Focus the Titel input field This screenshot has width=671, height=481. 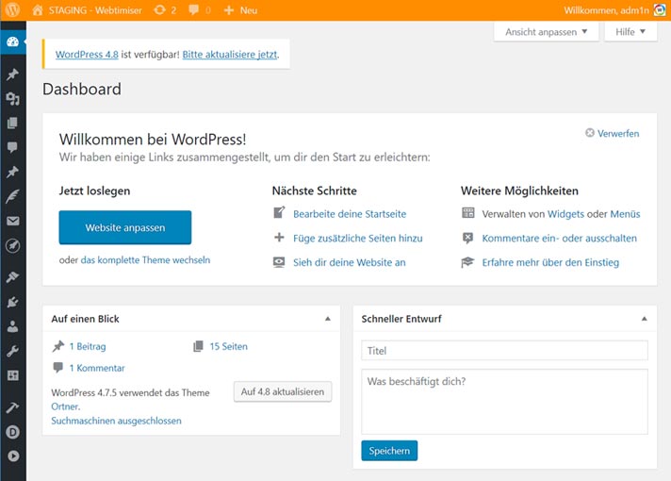(x=504, y=351)
